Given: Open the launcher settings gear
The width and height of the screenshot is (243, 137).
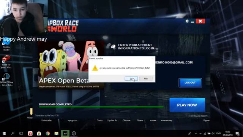Looking at the screenshot, I should pos(187,21).
